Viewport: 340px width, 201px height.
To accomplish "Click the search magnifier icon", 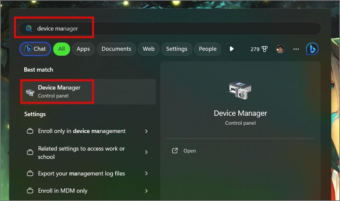I will tap(29, 28).
